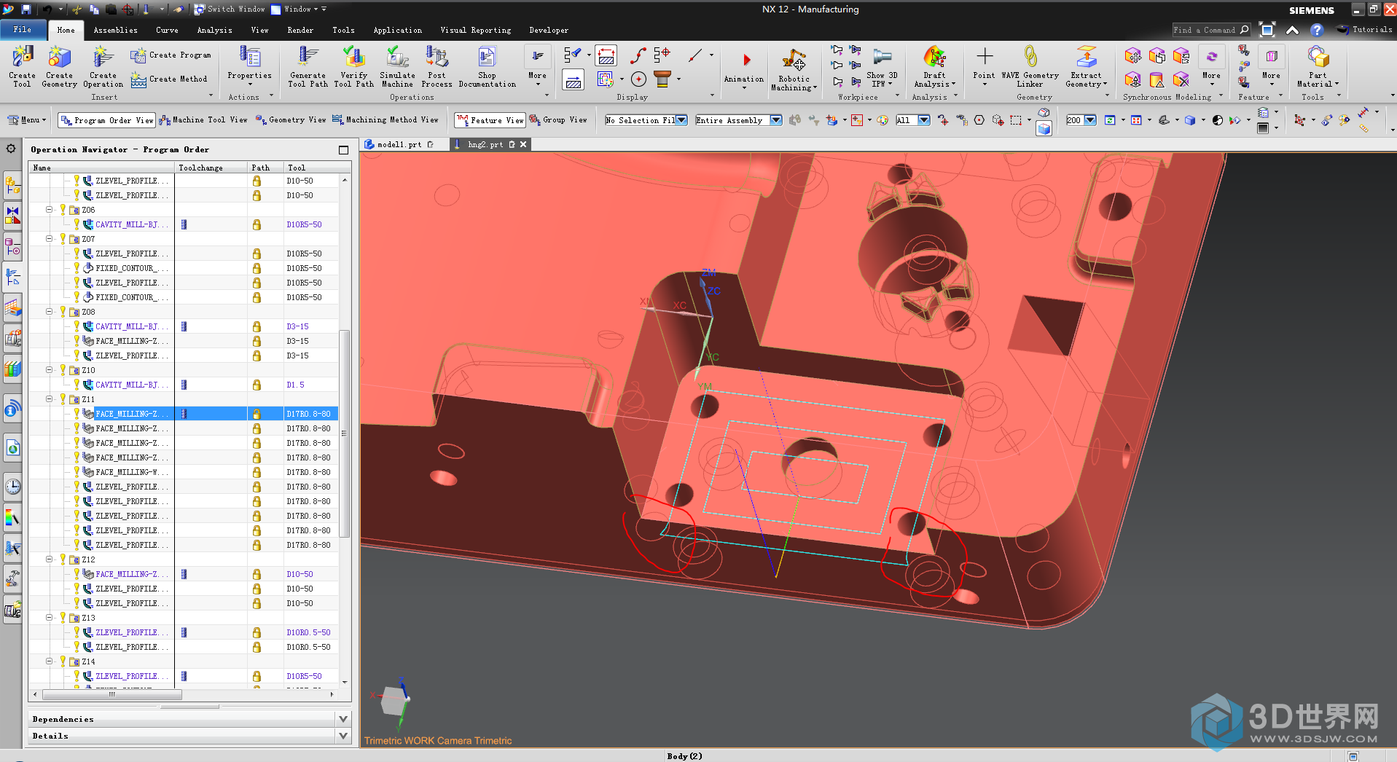This screenshot has height=762, width=1397.
Task: Switch to the Render ribbon tab
Action: (300, 31)
